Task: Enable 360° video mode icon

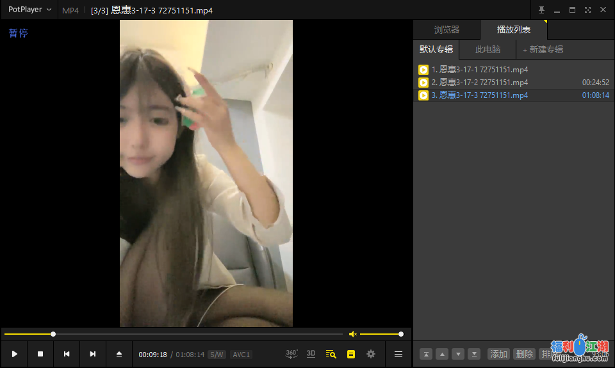Action: [291, 354]
